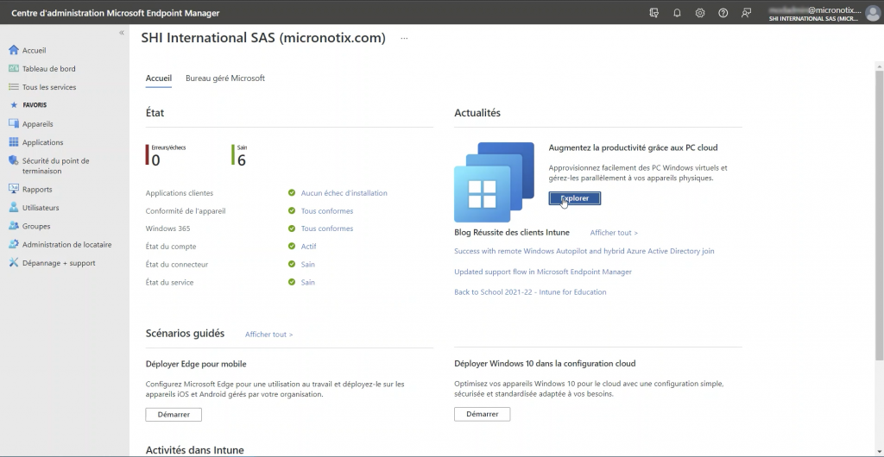The height and width of the screenshot is (457, 884).
Task: Click green check for Conformité de l'appareil
Action: (292, 211)
